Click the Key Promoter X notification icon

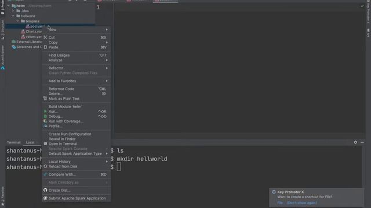[x=274, y=192]
